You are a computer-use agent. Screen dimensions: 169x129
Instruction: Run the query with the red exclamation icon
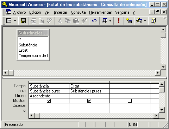(119, 21)
